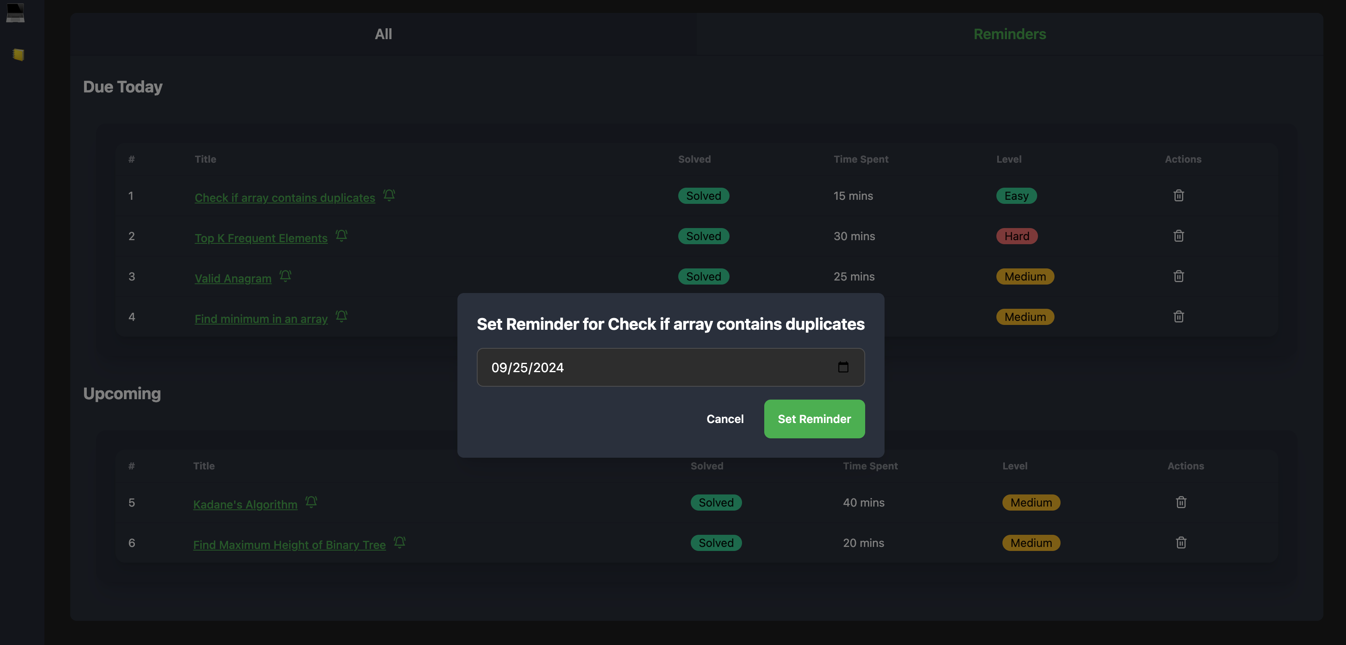The image size is (1346, 645).
Task: Click the Set Reminder dialog title text
Action: 671,324
